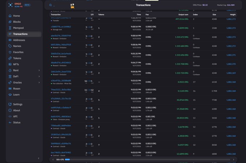Collapse the sidebar with bottom chevron
This screenshot has width=246, height=163.
click(39, 158)
